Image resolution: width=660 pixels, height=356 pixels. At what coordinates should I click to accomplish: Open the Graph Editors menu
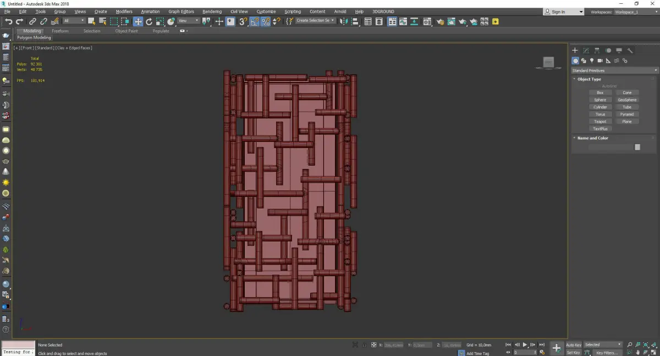click(x=181, y=12)
